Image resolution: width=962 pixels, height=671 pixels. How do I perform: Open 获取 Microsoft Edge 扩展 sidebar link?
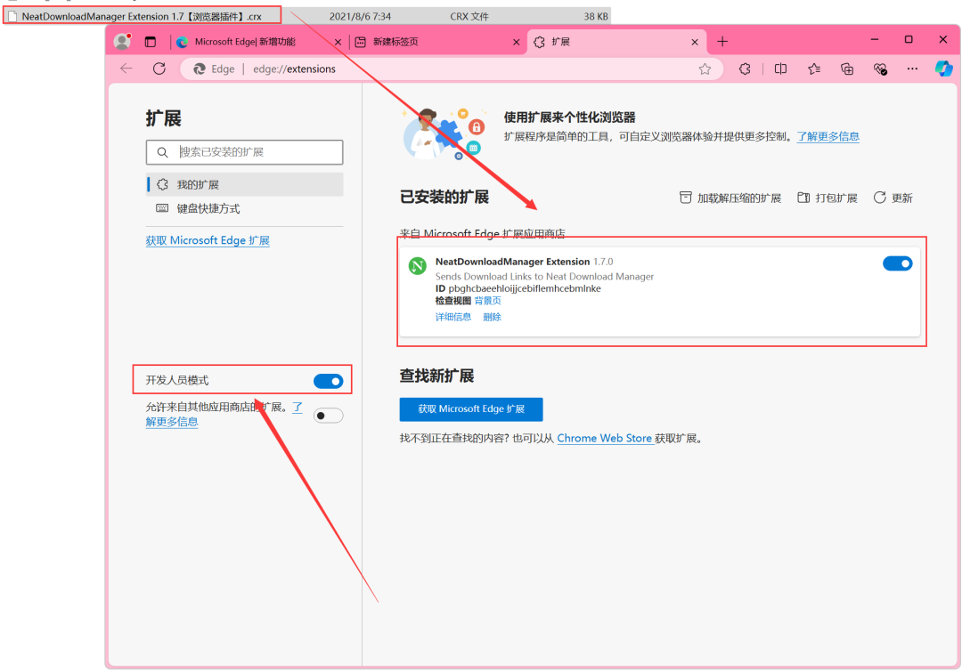point(208,240)
